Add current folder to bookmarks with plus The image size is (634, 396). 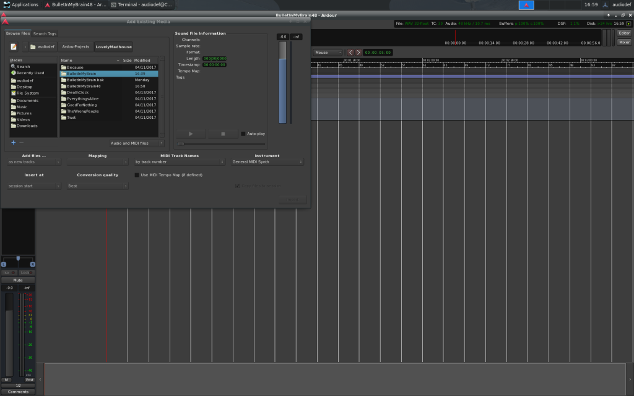(14, 143)
